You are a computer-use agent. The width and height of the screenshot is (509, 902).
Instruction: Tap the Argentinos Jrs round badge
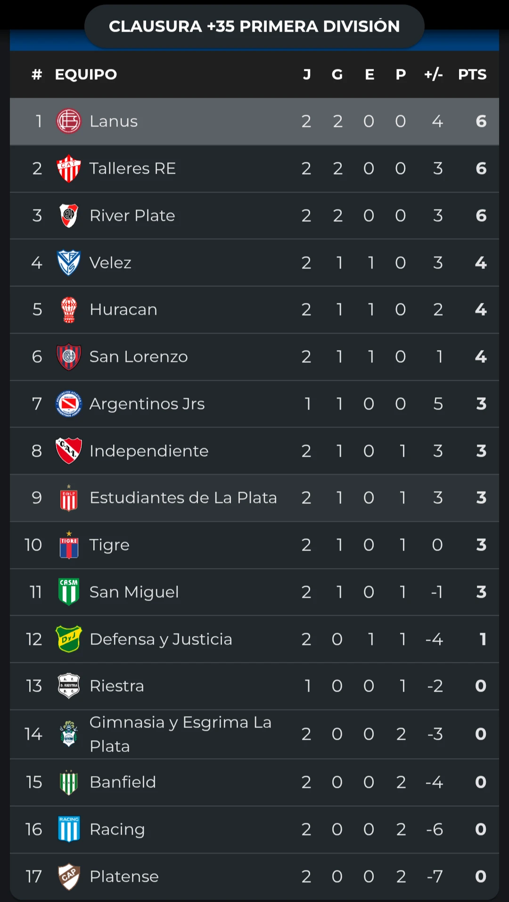pyautogui.click(x=69, y=404)
